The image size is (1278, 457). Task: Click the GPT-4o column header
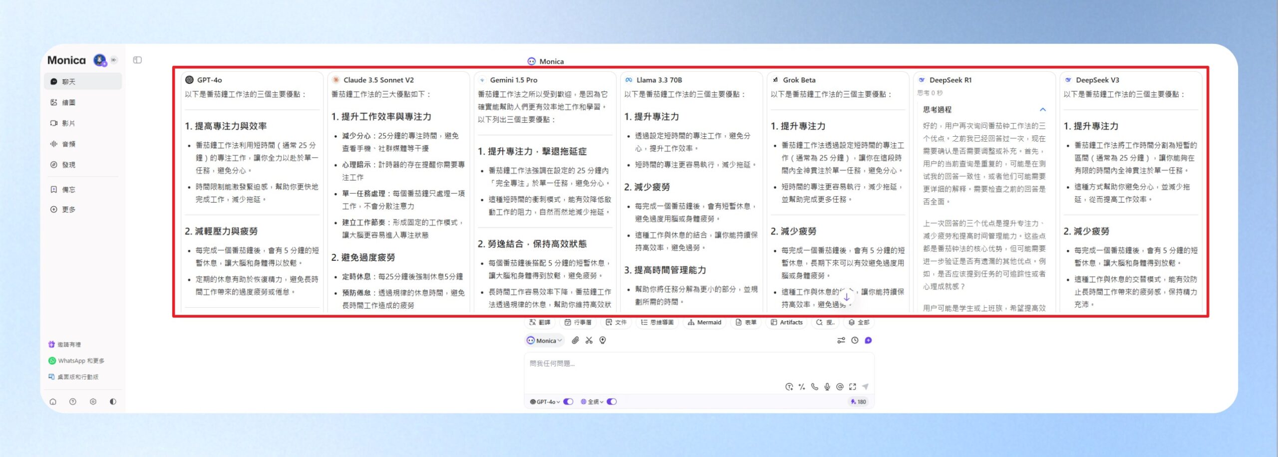(x=204, y=80)
